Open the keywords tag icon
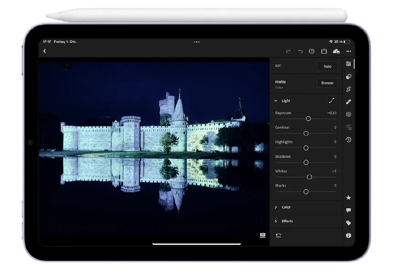The image size is (393, 275). click(348, 223)
